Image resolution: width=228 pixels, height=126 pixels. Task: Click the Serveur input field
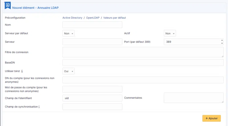(92, 42)
